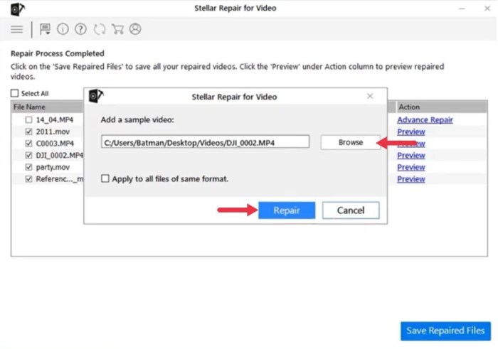Click the Action column header
This screenshot has height=349, width=498.
tap(442, 107)
